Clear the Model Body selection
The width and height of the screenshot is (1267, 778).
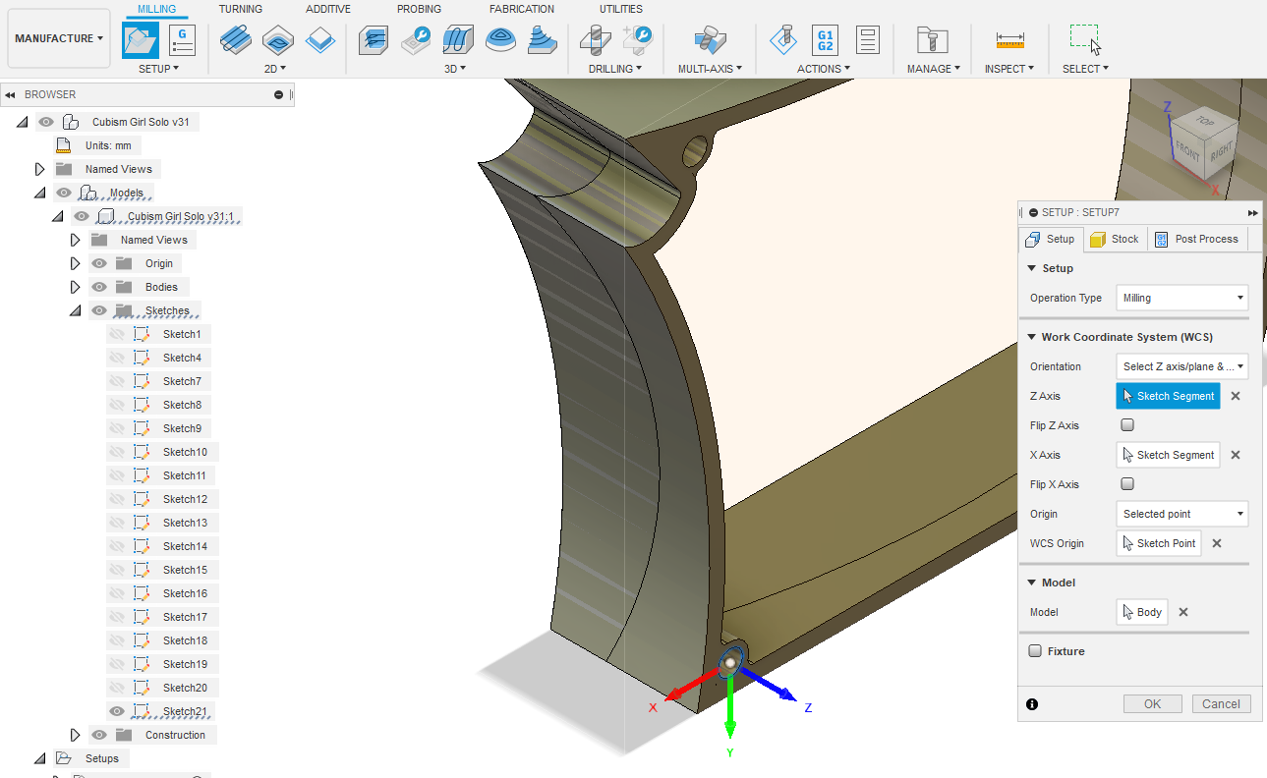coord(1183,612)
